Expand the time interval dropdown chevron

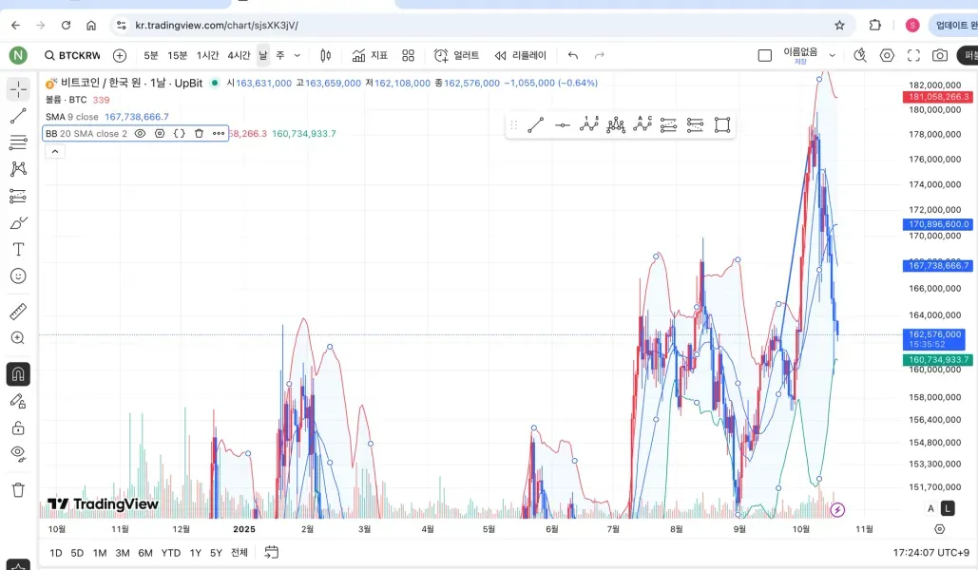click(x=297, y=55)
